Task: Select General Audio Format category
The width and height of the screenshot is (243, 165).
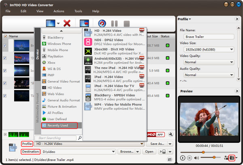Action: pos(62,100)
